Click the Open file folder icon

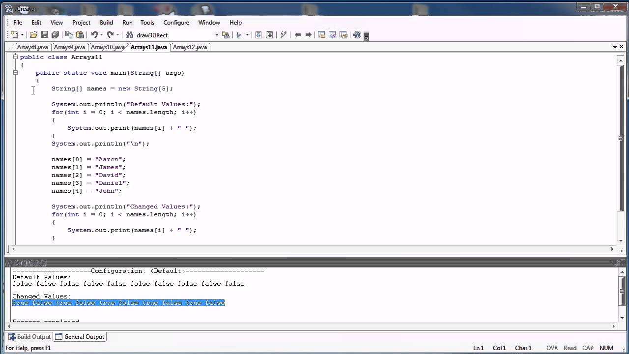[33, 35]
